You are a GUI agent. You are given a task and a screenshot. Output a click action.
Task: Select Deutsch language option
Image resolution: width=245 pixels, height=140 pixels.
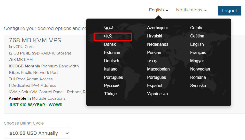[x=112, y=61]
